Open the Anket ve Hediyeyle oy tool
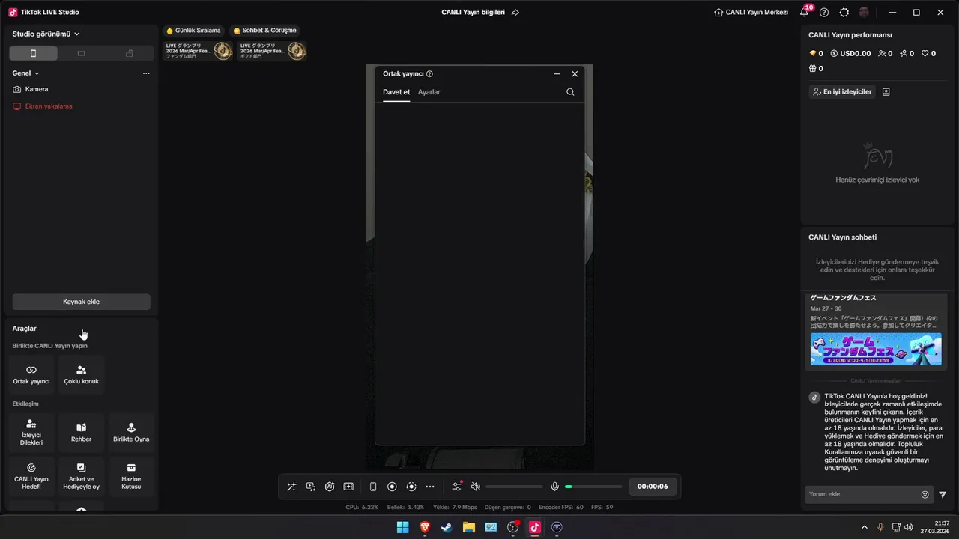 pos(81,476)
